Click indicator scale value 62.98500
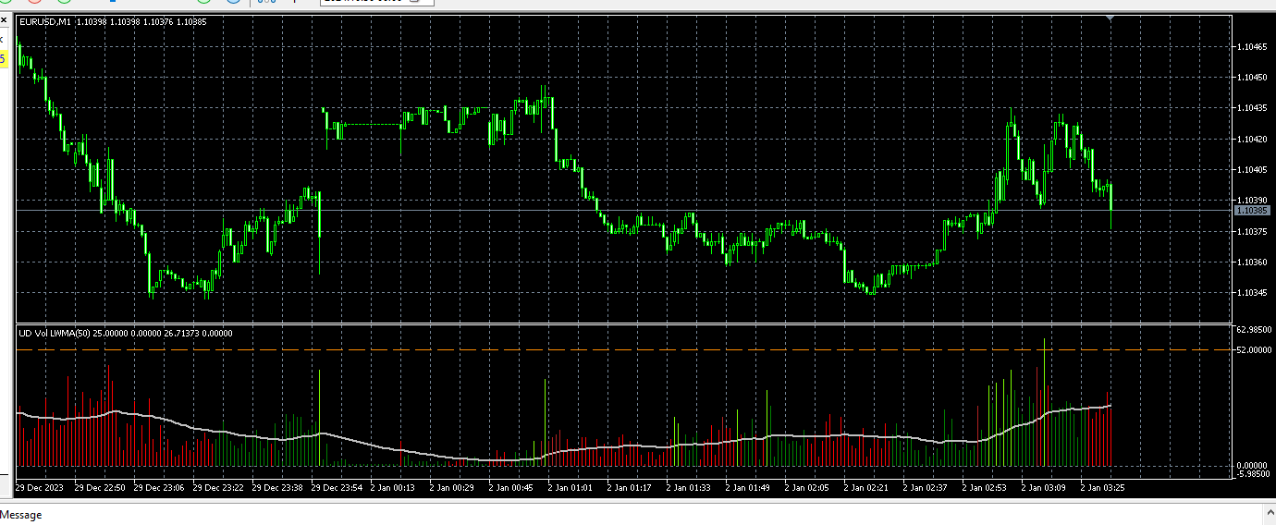This screenshot has height=525, width=1276. [1255, 329]
